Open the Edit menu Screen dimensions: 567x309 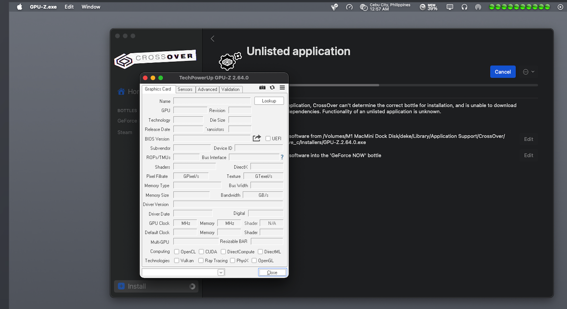[69, 7]
